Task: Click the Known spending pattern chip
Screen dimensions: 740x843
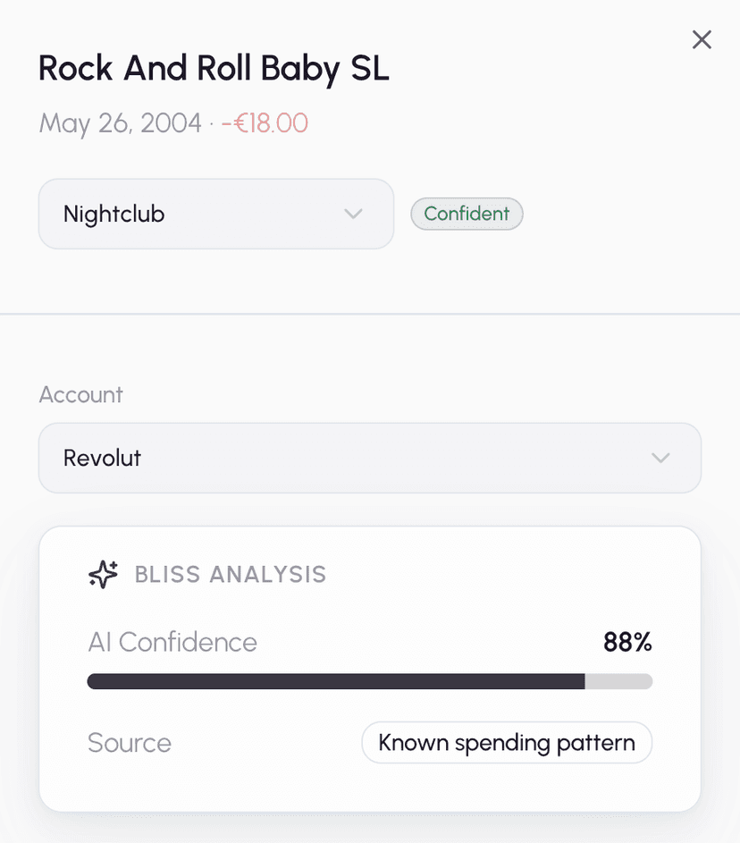Action: [x=507, y=743]
